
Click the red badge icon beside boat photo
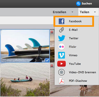point(52,65)
